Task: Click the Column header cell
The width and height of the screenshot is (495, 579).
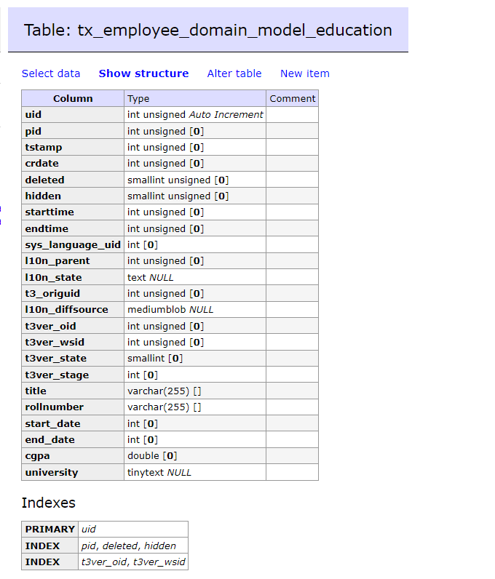Action: point(73,98)
